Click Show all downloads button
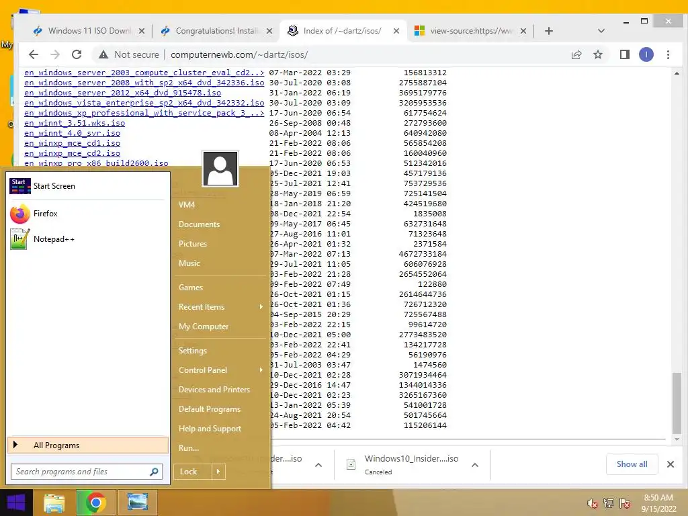The width and height of the screenshot is (688, 516). tap(632, 464)
